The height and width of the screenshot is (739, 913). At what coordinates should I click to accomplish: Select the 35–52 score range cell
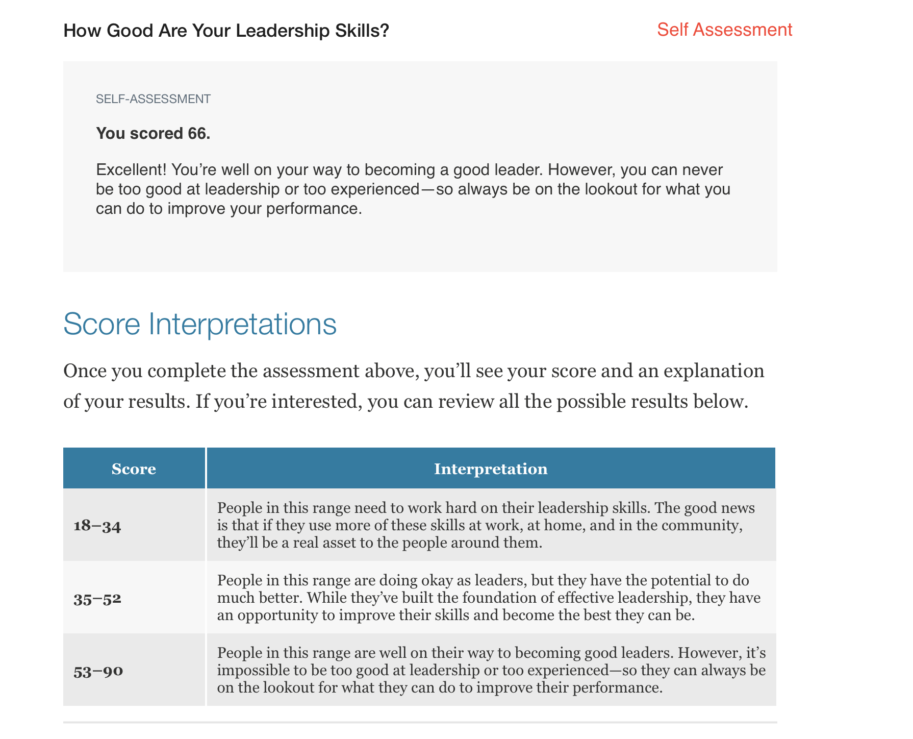134,598
